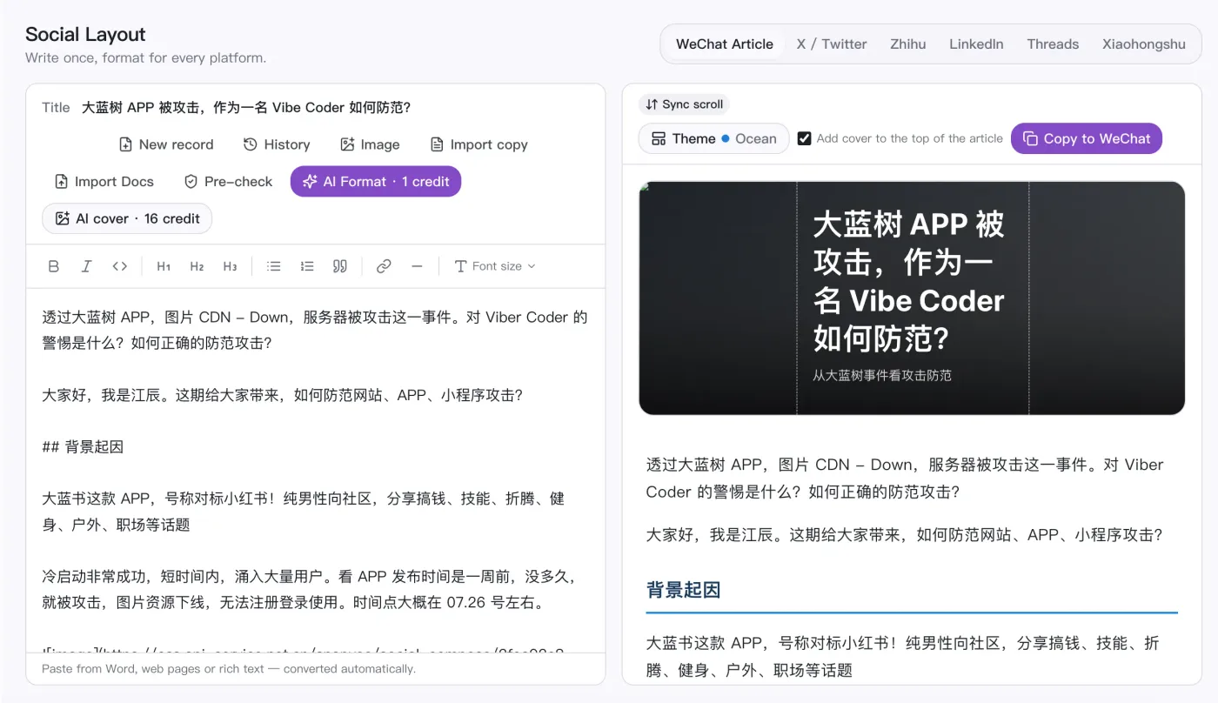This screenshot has height=703, width=1218.
Task: Open the Theme Ocean selector
Action: (713, 138)
